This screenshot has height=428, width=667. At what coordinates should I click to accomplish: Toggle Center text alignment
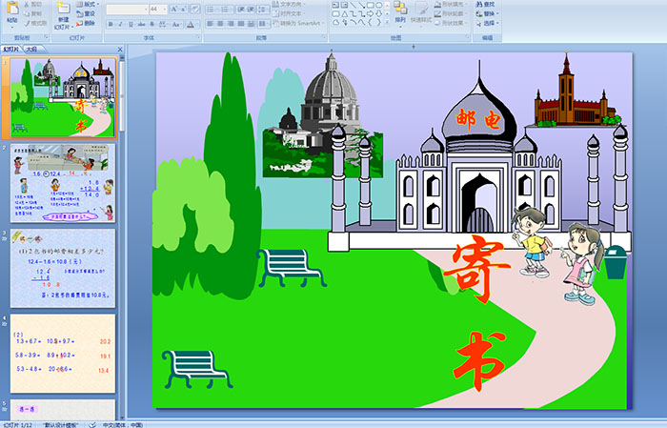[220, 24]
